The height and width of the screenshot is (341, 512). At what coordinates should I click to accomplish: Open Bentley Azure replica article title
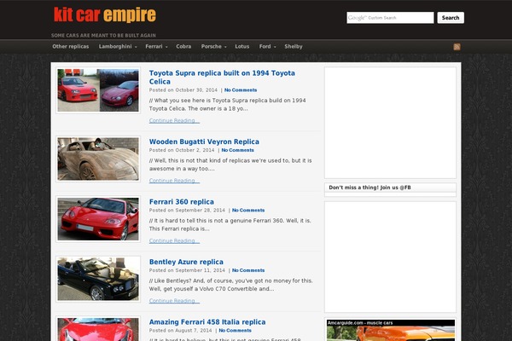coord(186,262)
